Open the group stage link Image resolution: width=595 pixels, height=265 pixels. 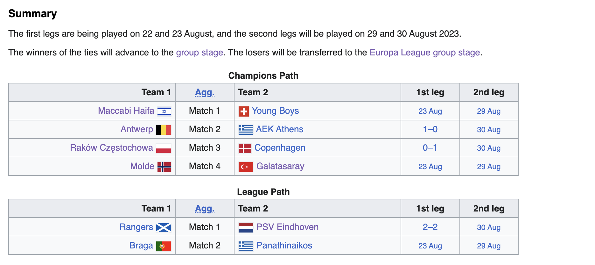[199, 52]
